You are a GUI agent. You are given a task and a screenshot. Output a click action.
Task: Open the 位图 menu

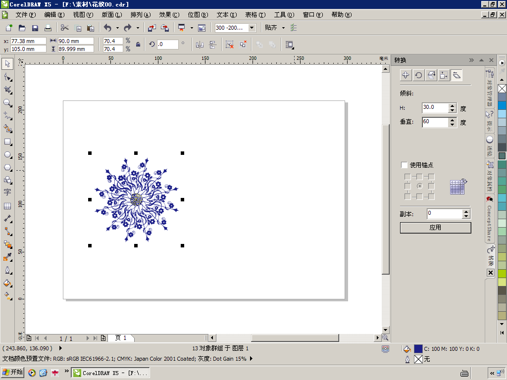click(198, 15)
